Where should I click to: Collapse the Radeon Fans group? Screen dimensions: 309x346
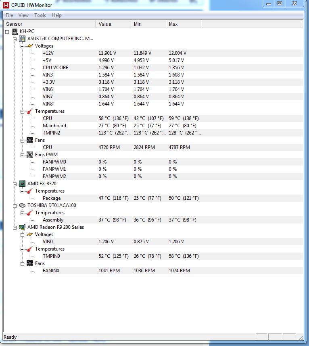tap(22, 264)
